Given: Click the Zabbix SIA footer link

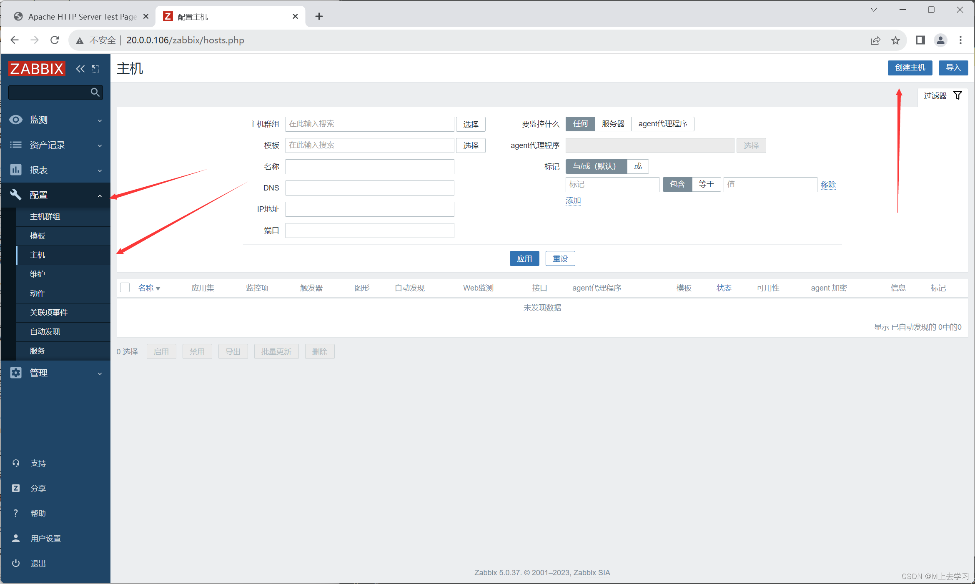Looking at the screenshot, I should [592, 572].
